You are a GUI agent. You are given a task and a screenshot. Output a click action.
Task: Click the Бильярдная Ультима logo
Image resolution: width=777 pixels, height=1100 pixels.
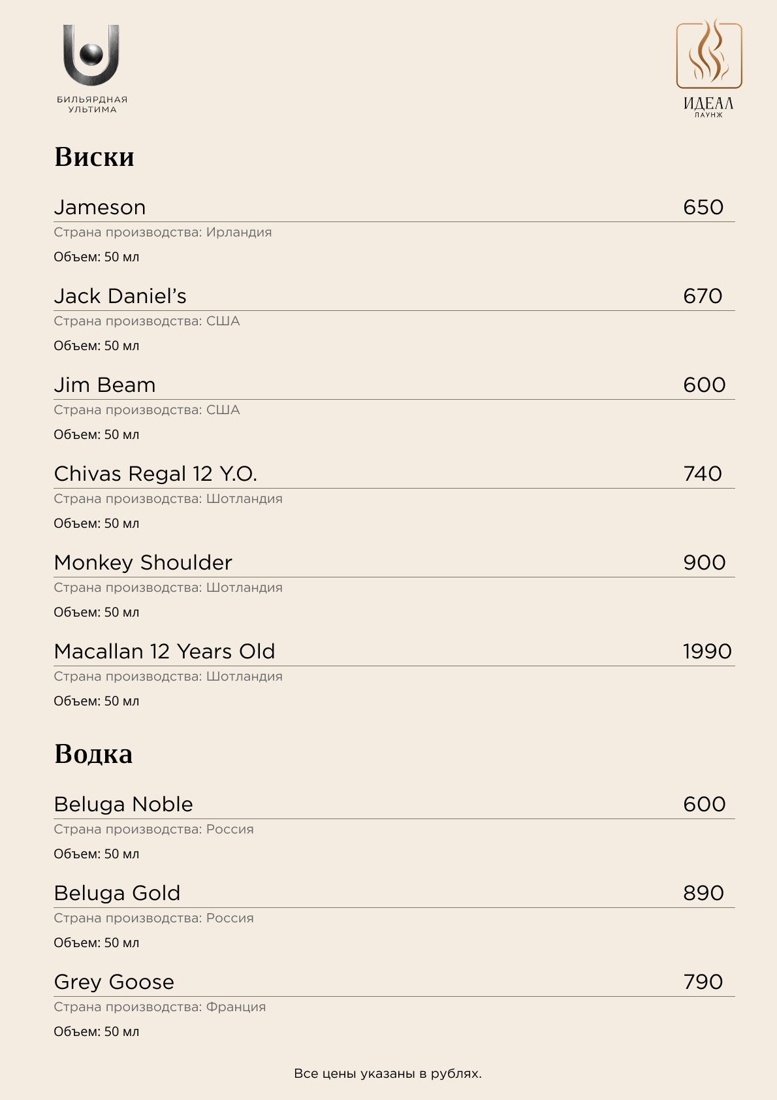click(91, 69)
